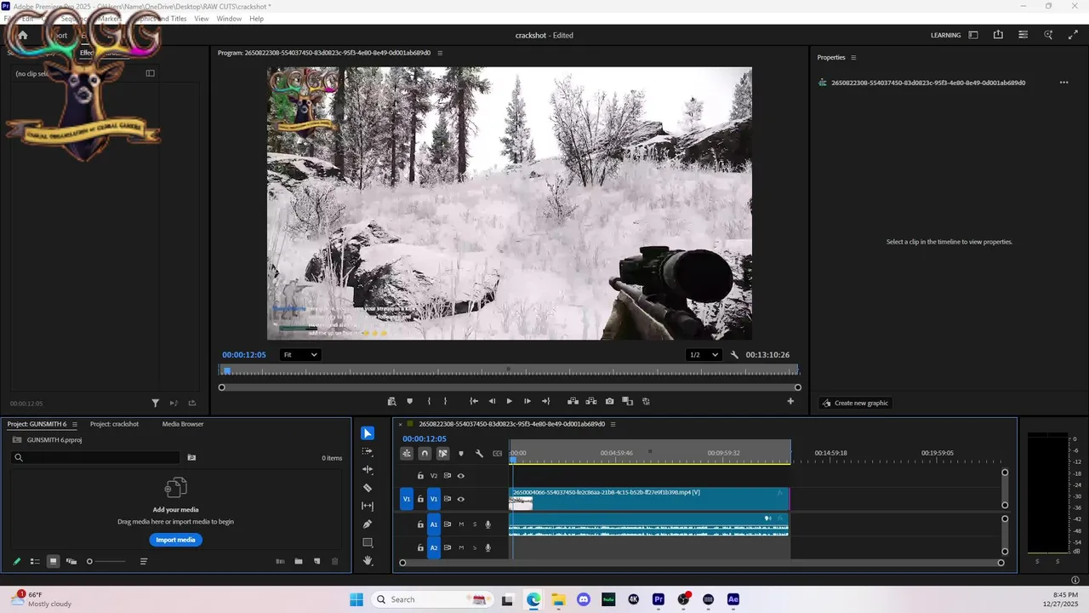
Task: Play the sequence in Program Monitor
Action: click(x=510, y=401)
